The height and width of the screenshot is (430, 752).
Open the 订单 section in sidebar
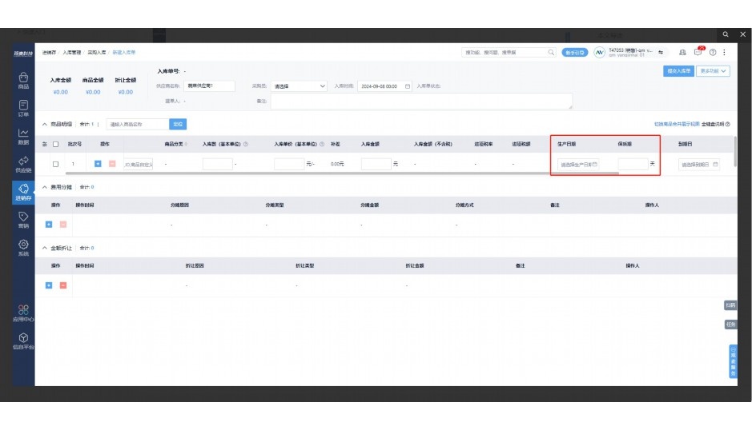point(23,108)
